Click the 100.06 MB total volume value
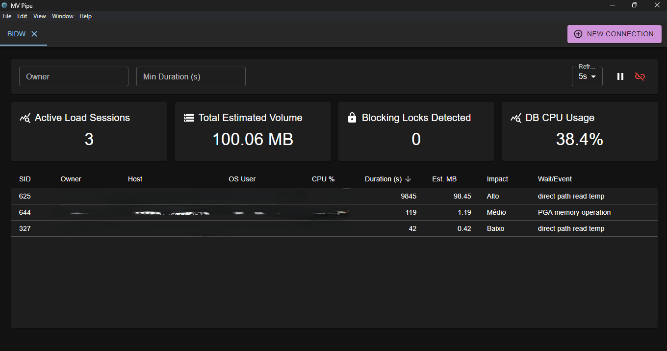The image size is (667, 351). [253, 140]
